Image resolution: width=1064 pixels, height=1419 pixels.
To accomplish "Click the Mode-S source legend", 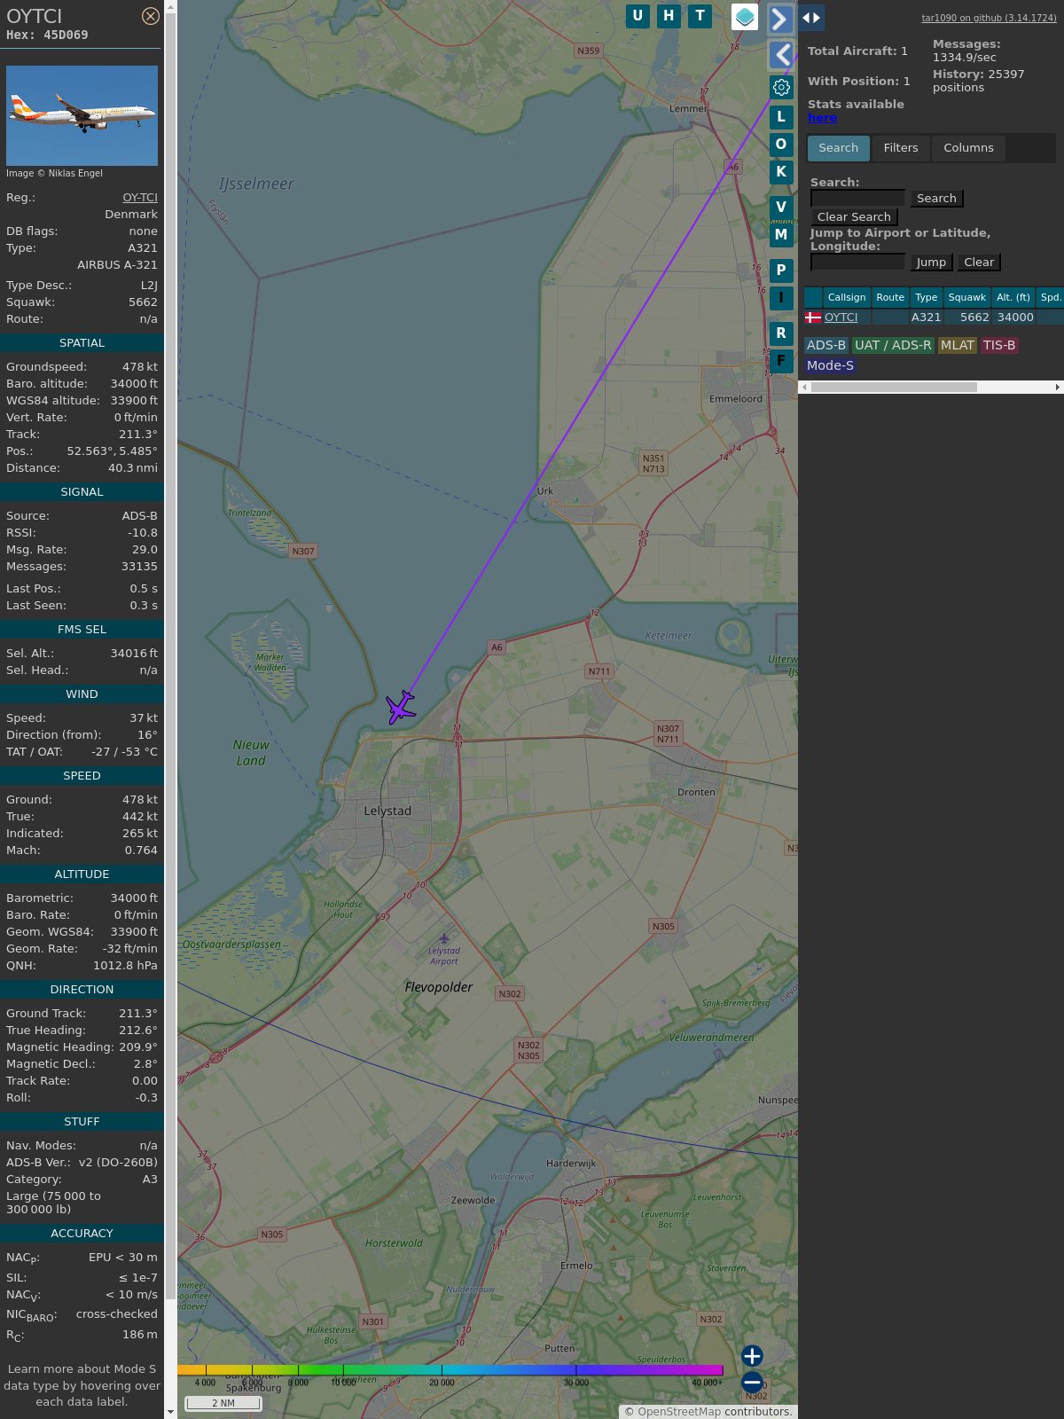I will (830, 365).
